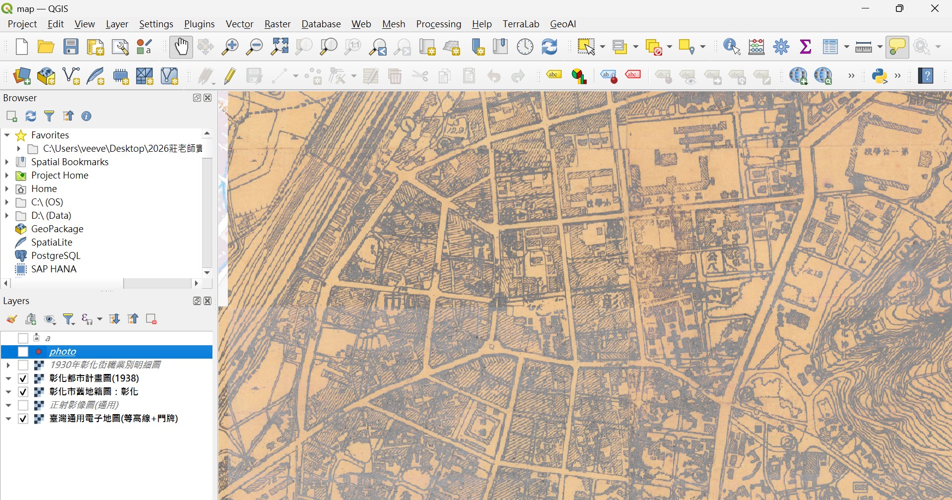Open a project with the folder icon
Image resolution: width=952 pixels, height=500 pixels.
[x=46, y=47]
